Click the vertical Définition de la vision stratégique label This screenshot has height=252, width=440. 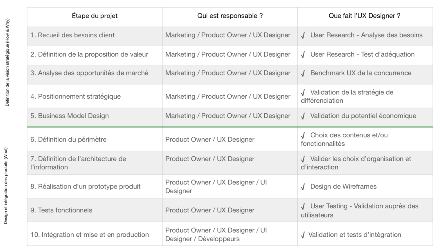point(7,62)
